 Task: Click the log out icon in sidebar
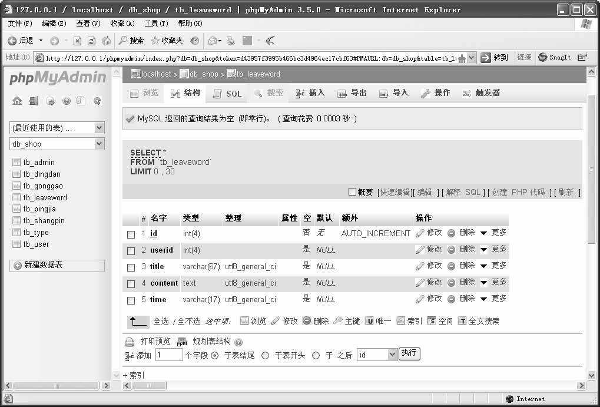pyautogui.click(x=34, y=101)
